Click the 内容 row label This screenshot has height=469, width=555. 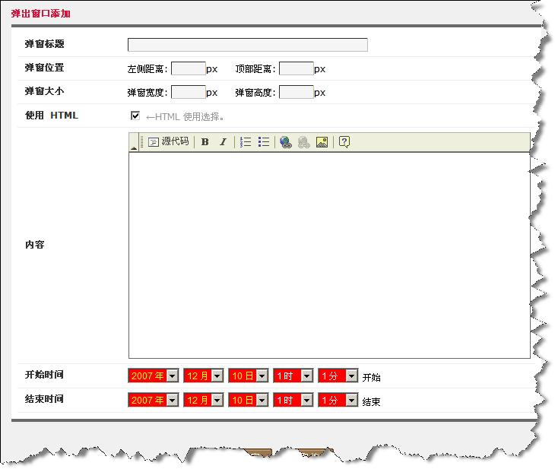[x=35, y=245]
